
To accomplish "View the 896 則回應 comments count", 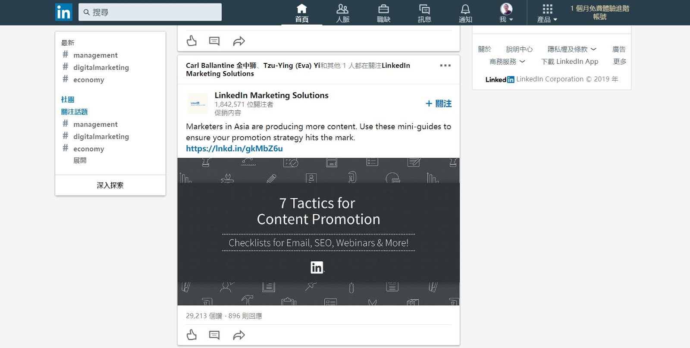I will point(245,316).
